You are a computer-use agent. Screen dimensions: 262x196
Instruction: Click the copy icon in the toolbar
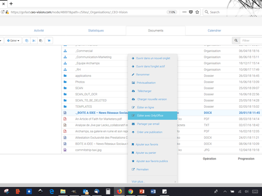click(x=27, y=40)
